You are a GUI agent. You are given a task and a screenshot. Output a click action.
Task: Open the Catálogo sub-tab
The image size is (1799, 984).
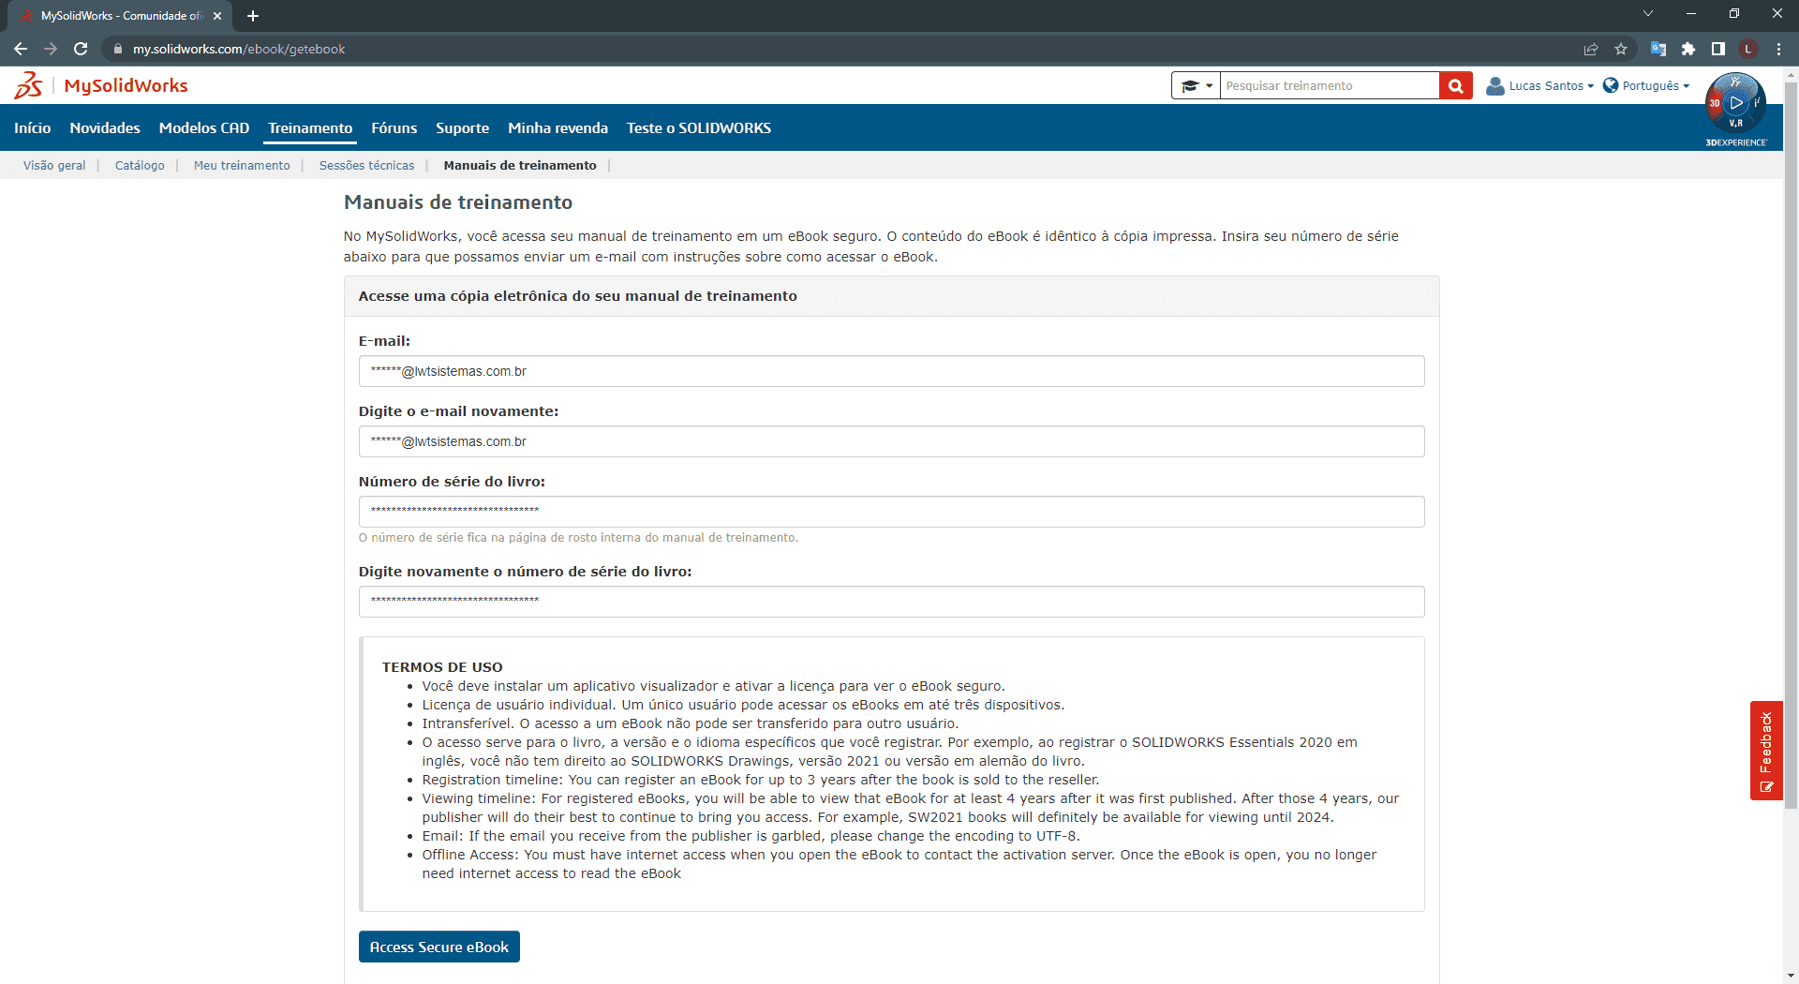click(x=140, y=165)
